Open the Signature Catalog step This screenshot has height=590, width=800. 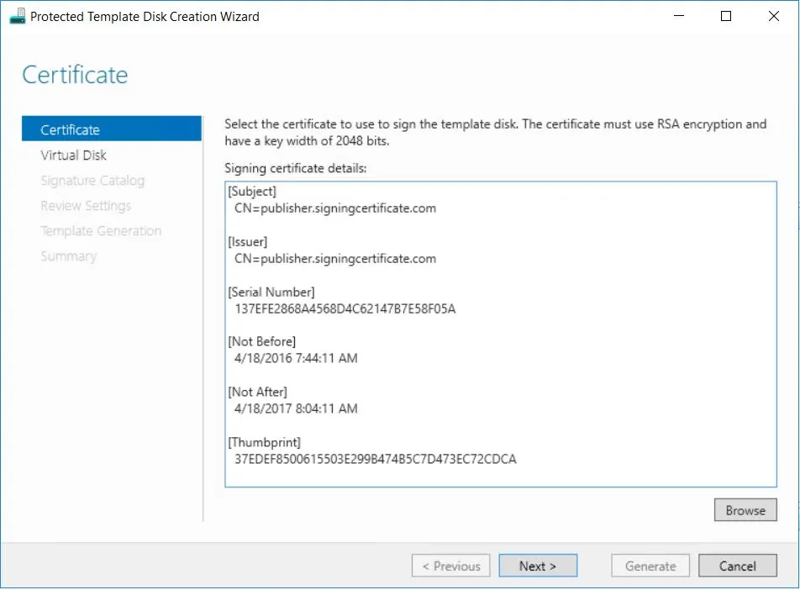(x=92, y=180)
